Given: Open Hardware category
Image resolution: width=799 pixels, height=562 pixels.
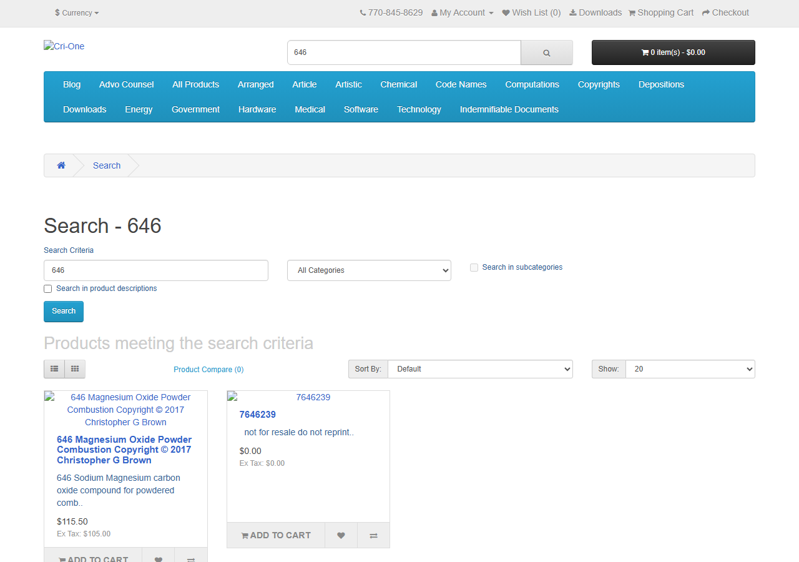Looking at the screenshot, I should (257, 109).
